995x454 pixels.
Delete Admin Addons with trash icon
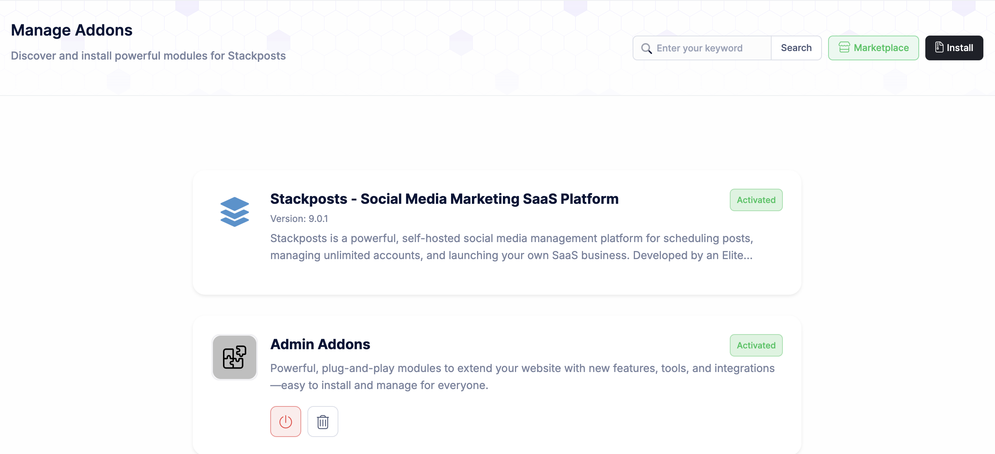tap(323, 422)
